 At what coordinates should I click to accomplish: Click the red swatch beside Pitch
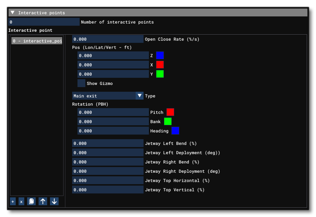(170, 112)
